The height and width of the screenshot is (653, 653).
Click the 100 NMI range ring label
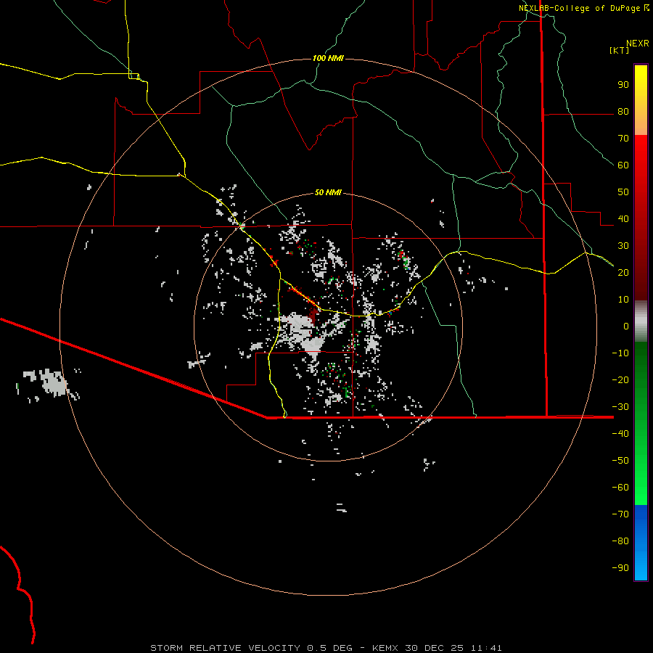[x=328, y=58]
